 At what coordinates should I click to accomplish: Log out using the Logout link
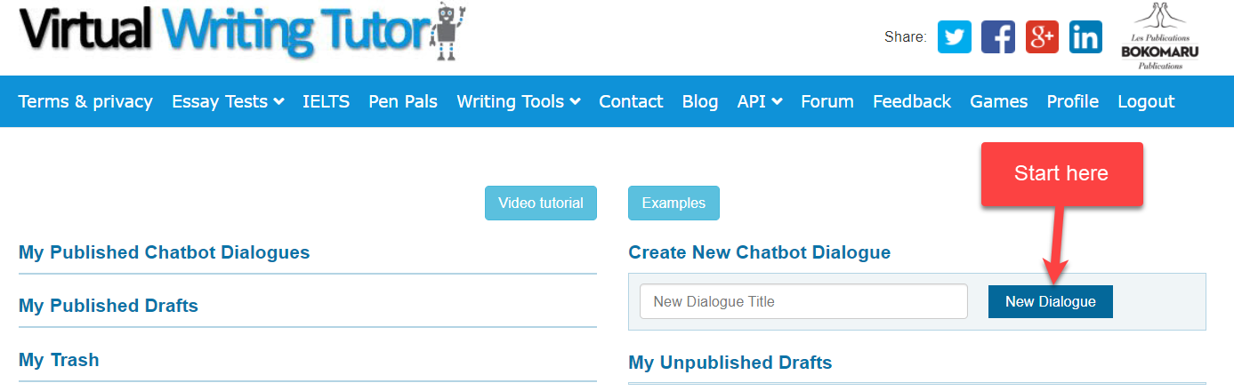pyautogui.click(x=1146, y=101)
